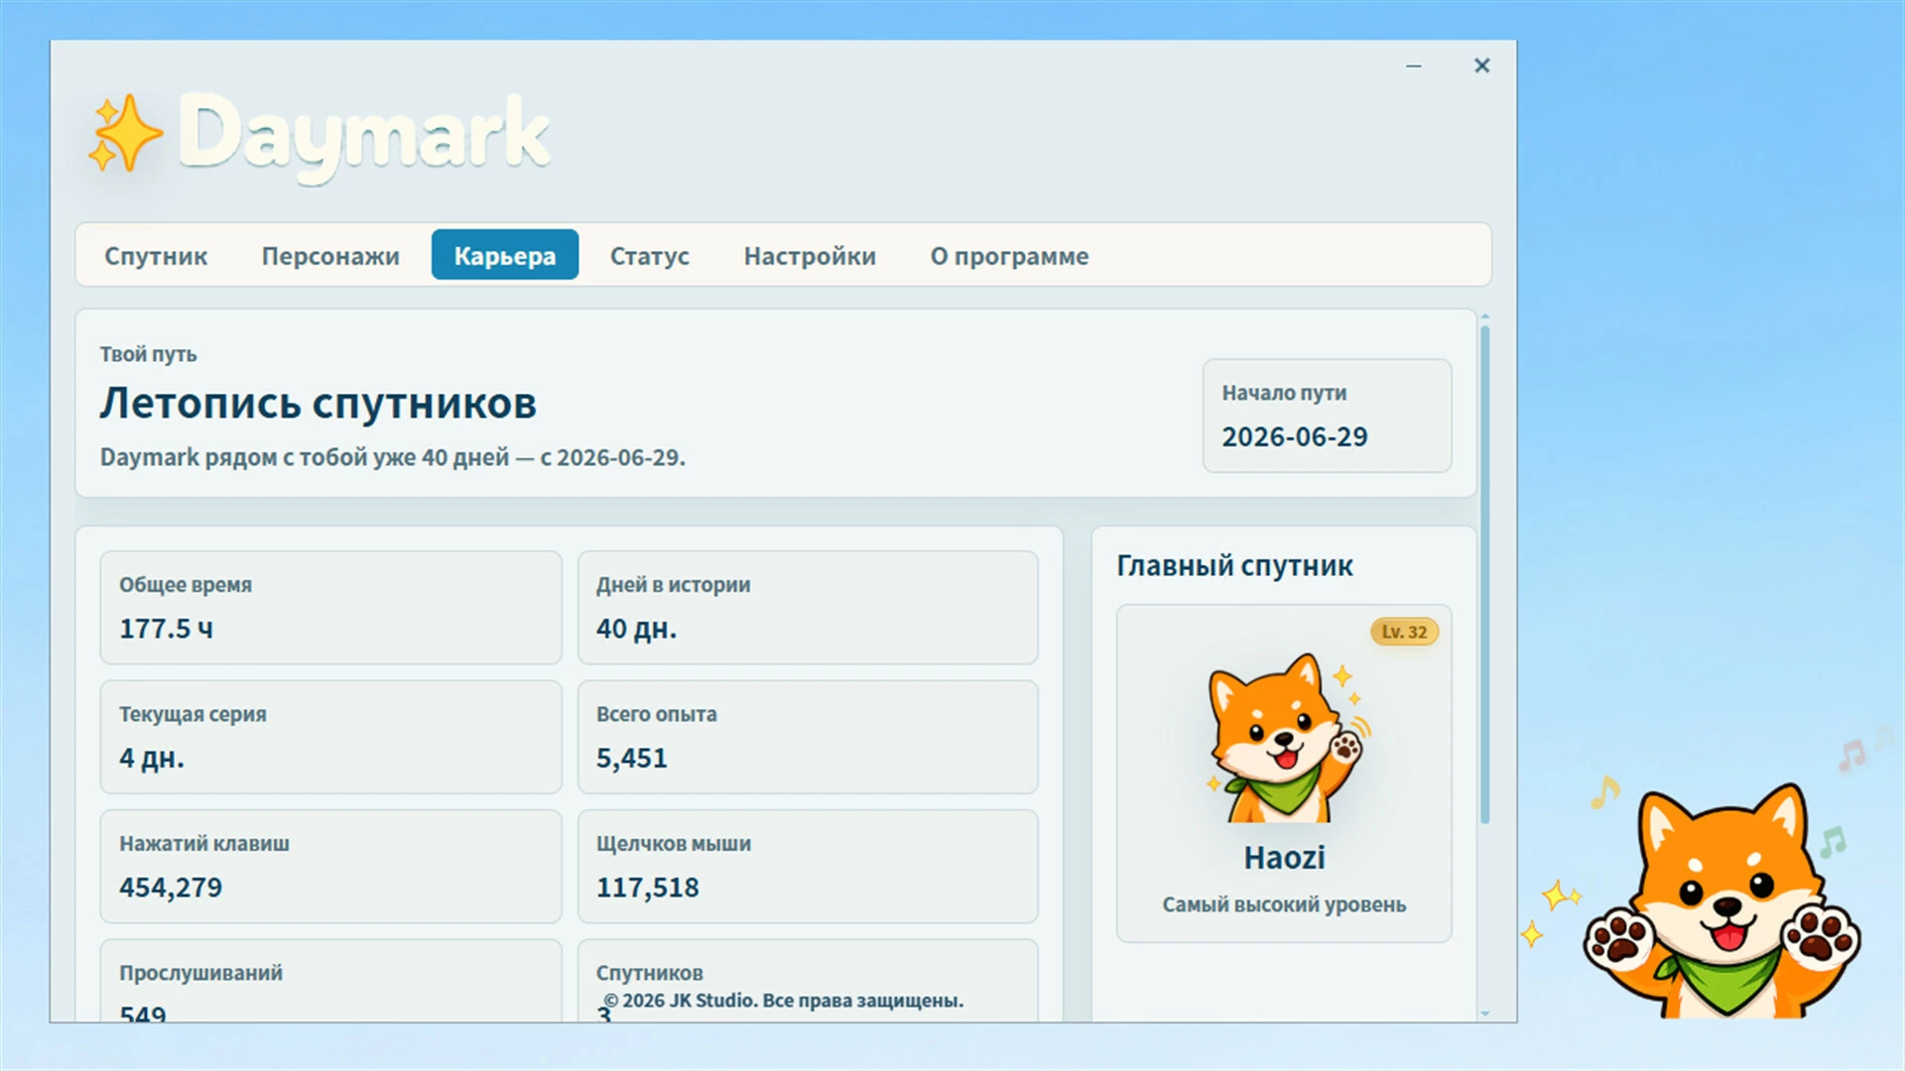Screen dimensions: 1905x1071
Task: Click the Haozi companion name
Action: [1284, 858]
